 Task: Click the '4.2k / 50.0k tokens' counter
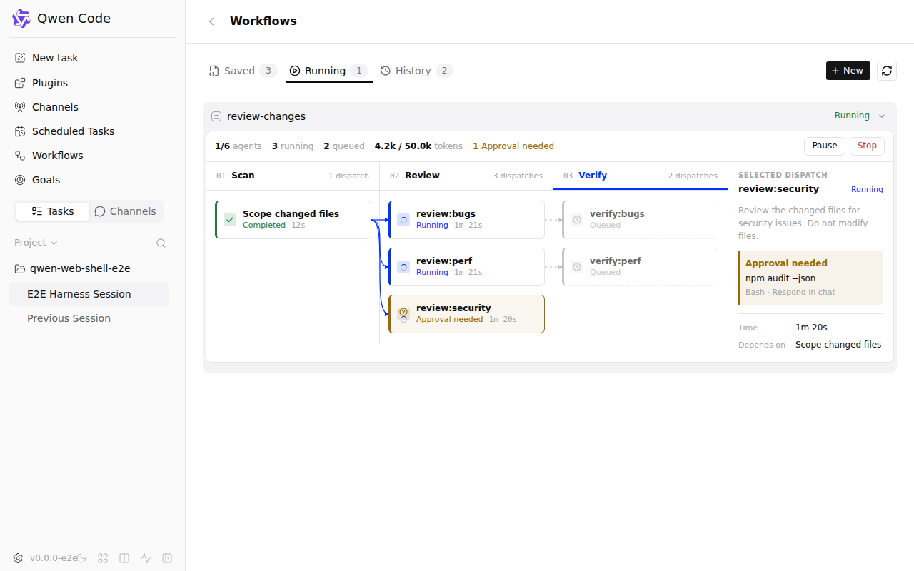coord(418,146)
